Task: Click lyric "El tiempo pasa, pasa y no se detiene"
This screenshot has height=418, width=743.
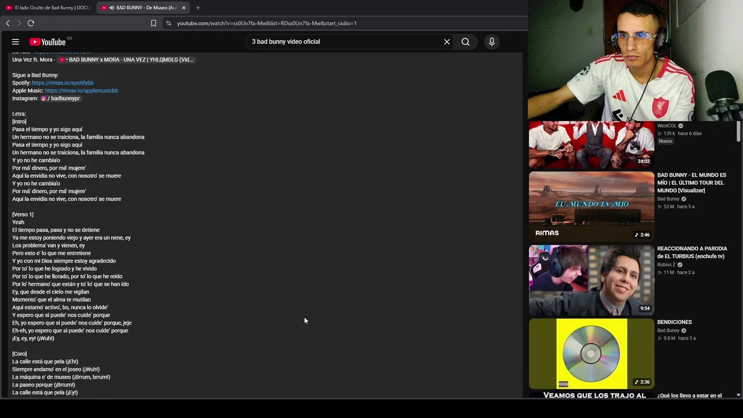Action: click(56, 230)
